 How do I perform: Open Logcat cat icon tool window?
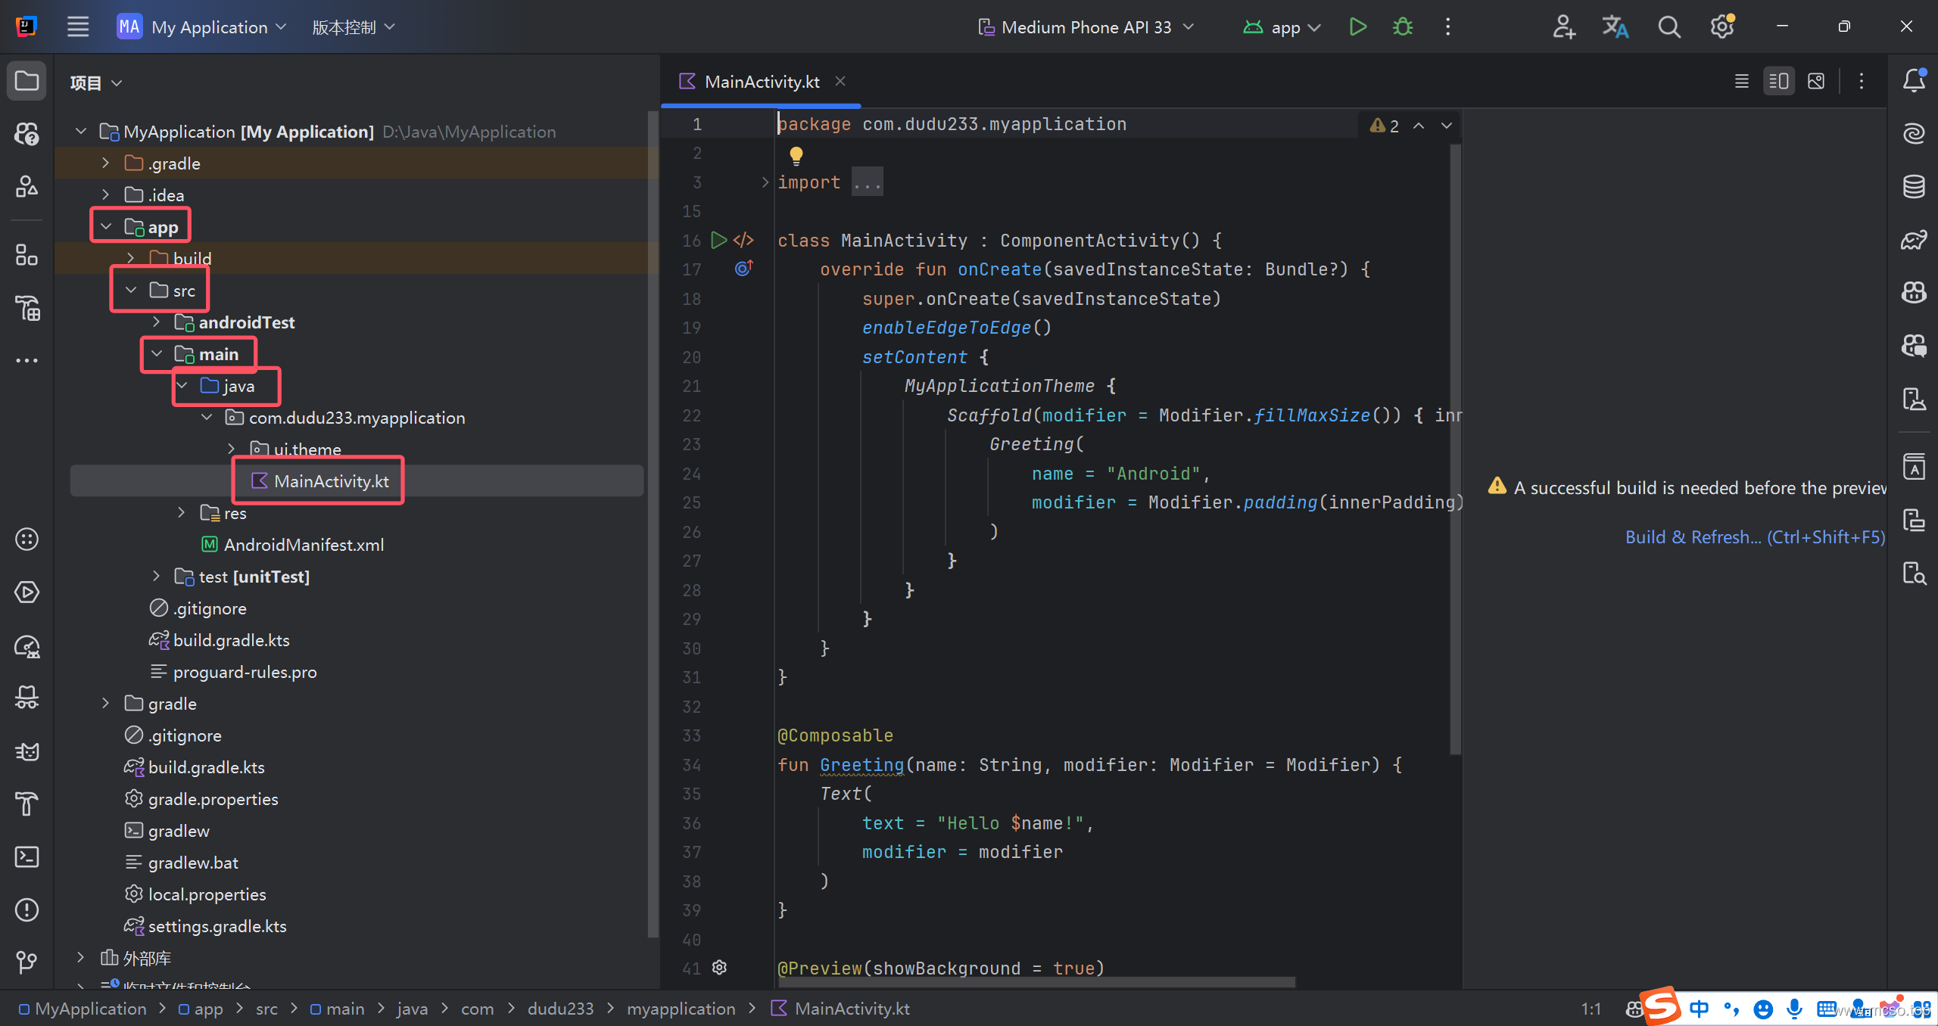coord(27,751)
